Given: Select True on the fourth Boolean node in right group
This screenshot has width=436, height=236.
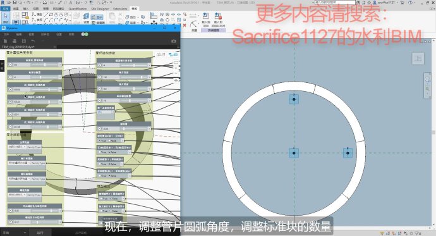Looking at the screenshot, I should (x=102, y=176).
